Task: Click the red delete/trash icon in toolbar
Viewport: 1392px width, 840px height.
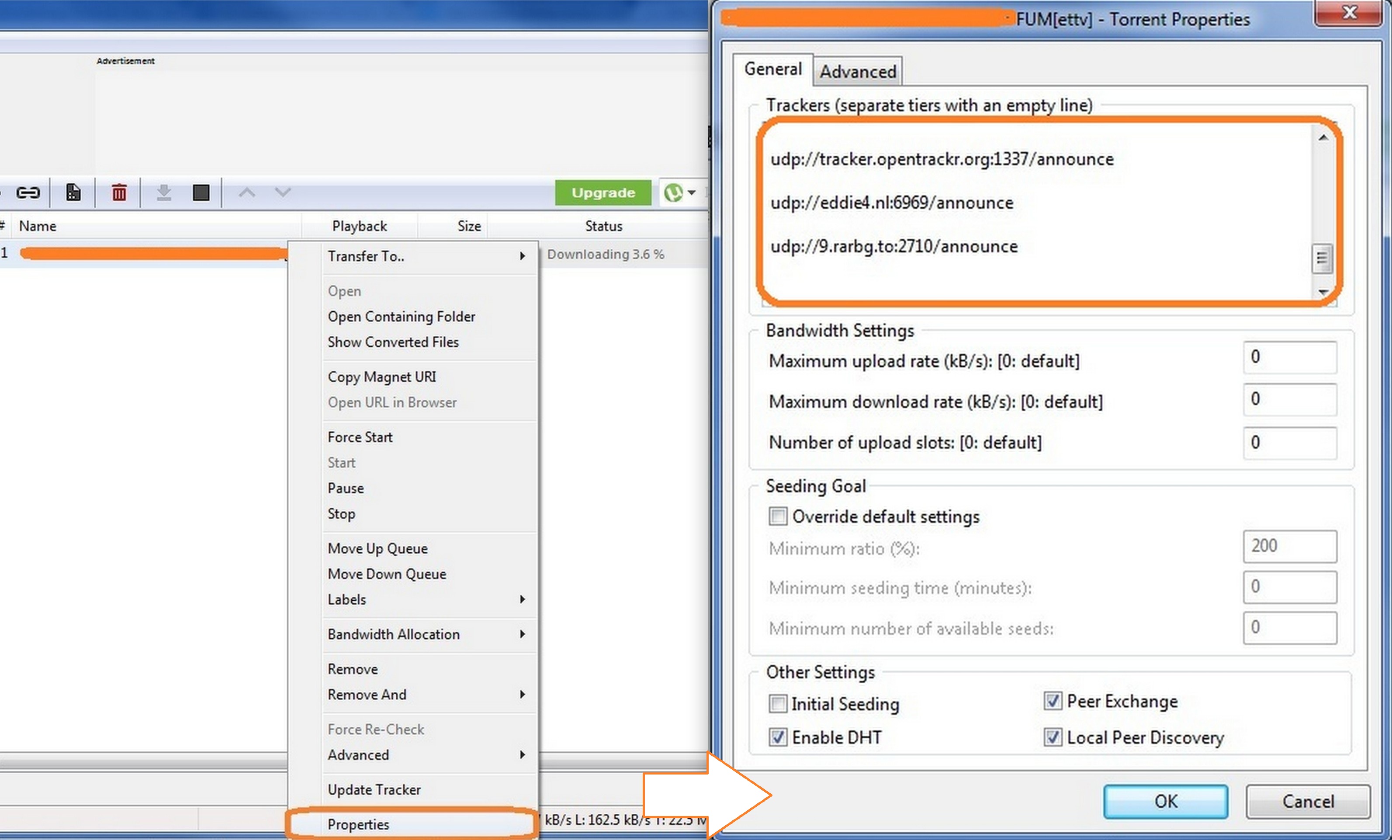Action: 118,192
